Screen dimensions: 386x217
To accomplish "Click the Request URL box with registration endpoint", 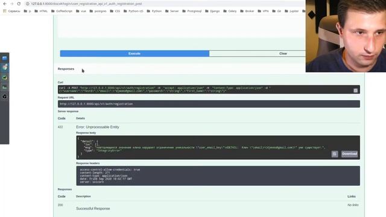I will pos(209,104).
